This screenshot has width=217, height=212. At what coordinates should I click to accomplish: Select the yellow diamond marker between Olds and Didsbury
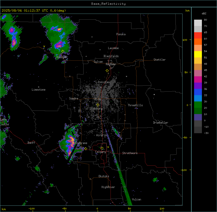98,105
